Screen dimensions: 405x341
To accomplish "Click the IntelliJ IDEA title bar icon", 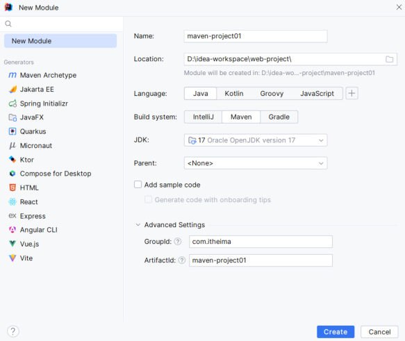I will pyautogui.click(x=8, y=8).
